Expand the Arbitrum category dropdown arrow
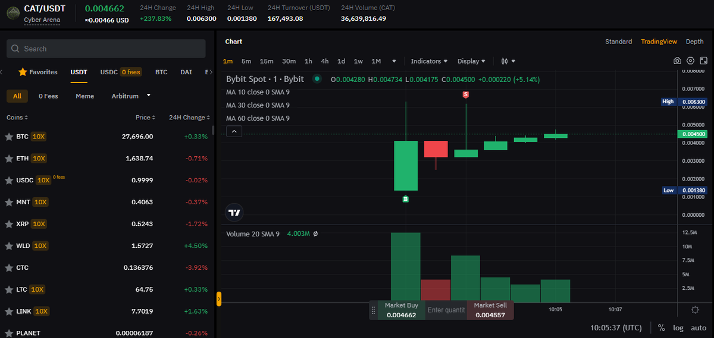Screen dimensions: 714x338 click(148, 95)
